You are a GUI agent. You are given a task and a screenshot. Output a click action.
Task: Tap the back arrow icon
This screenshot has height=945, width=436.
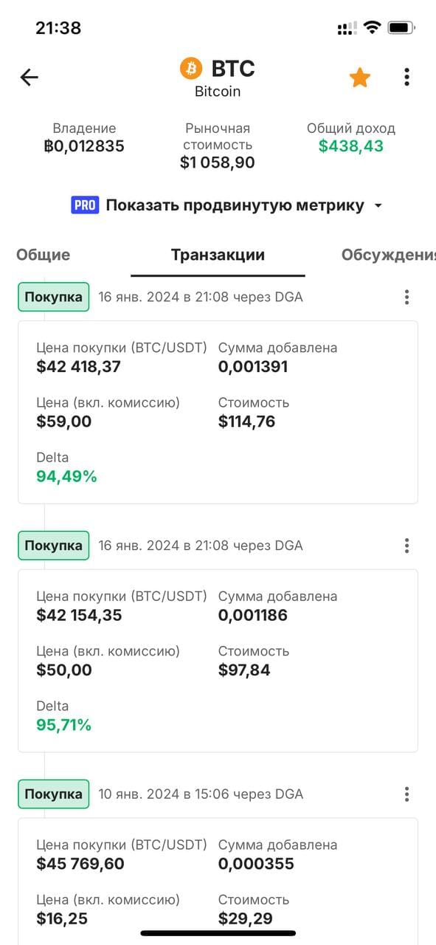pos(29,77)
